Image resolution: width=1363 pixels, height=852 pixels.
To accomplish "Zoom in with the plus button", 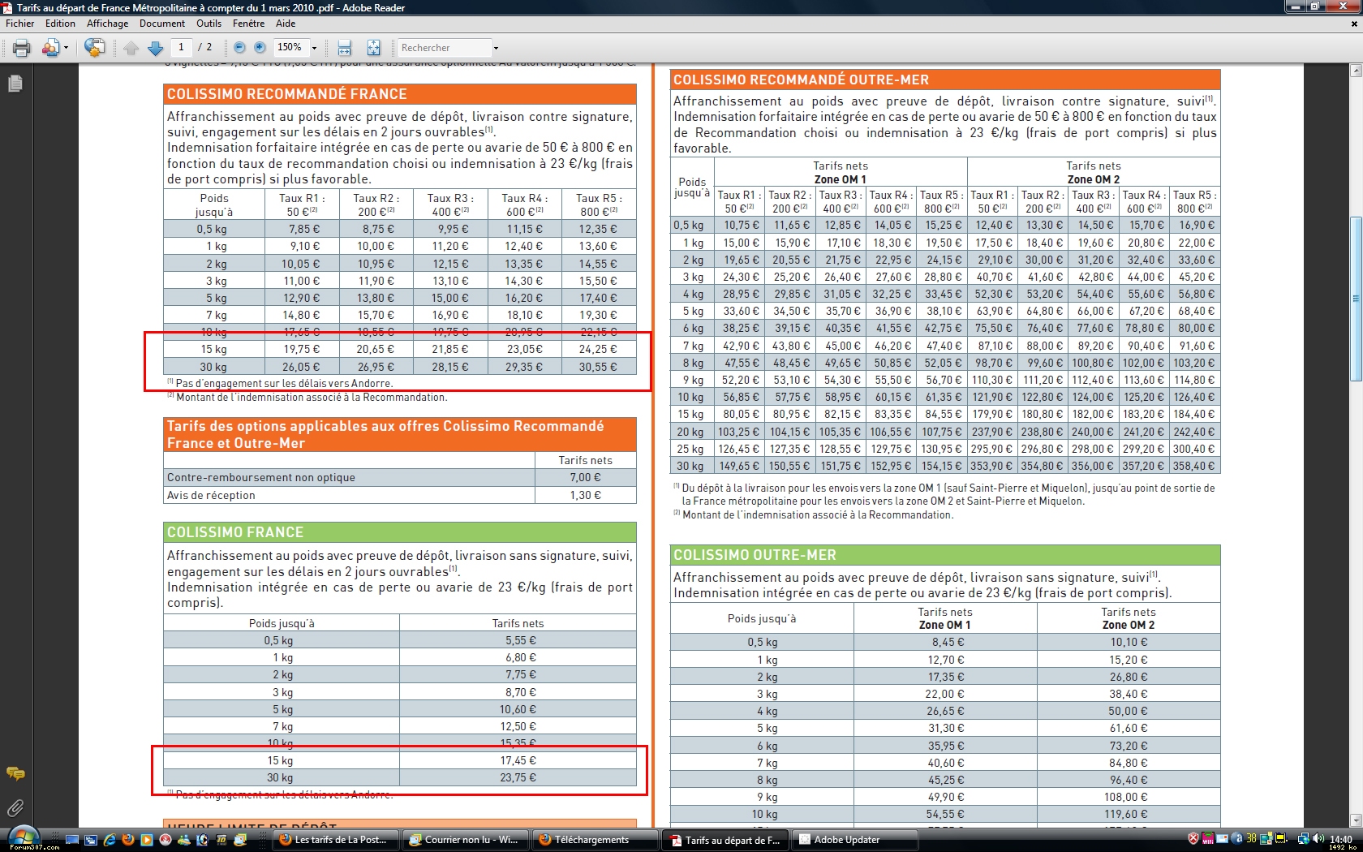I will tap(260, 48).
